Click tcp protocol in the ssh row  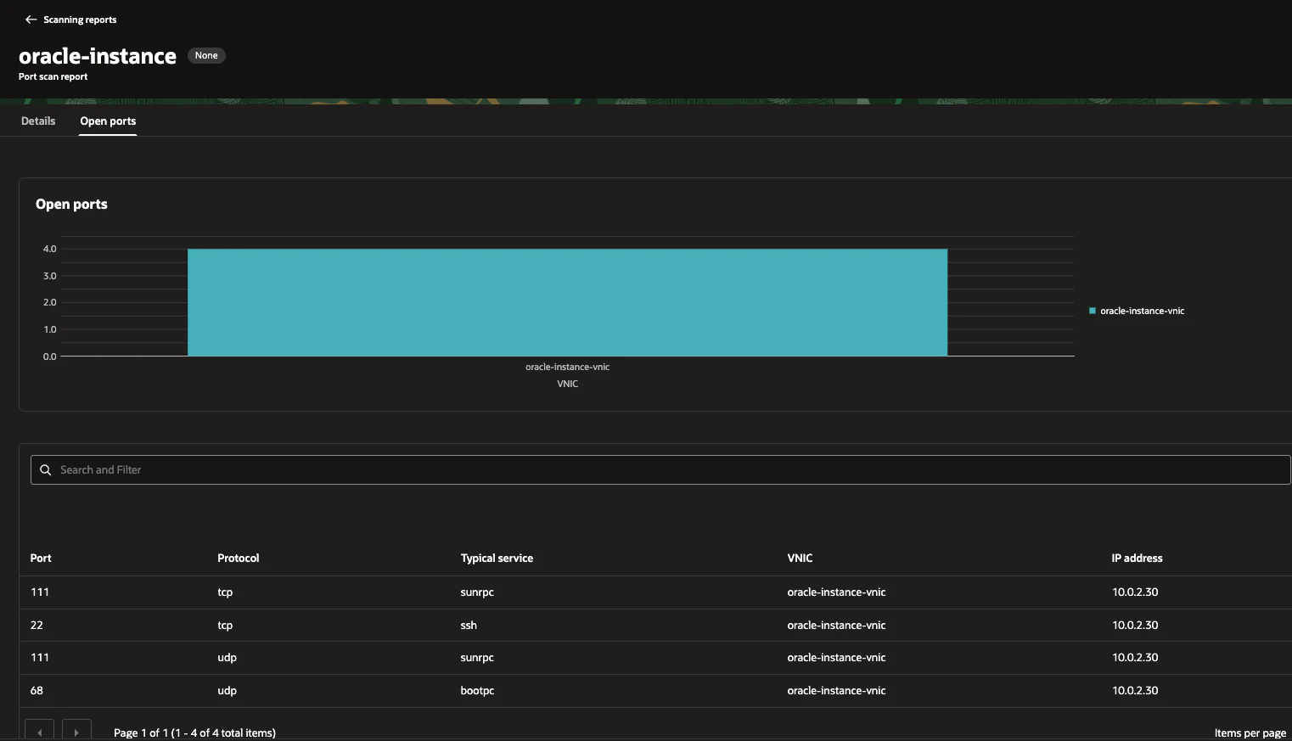pyautogui.click(x=225, y=625)
